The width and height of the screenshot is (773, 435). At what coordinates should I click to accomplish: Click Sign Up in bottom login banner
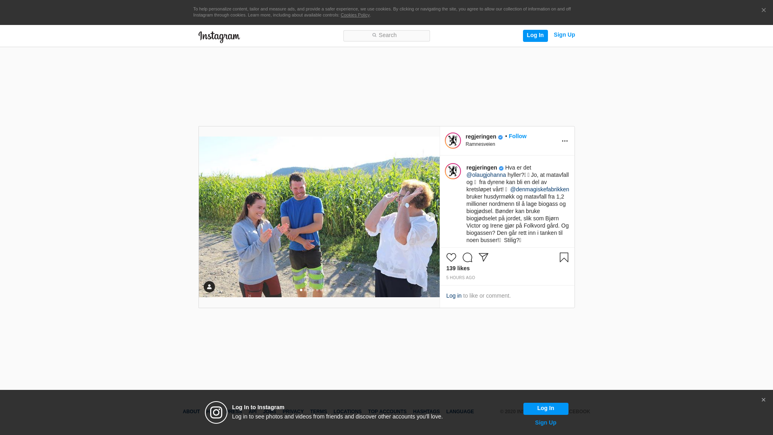[x=546, y=423]
